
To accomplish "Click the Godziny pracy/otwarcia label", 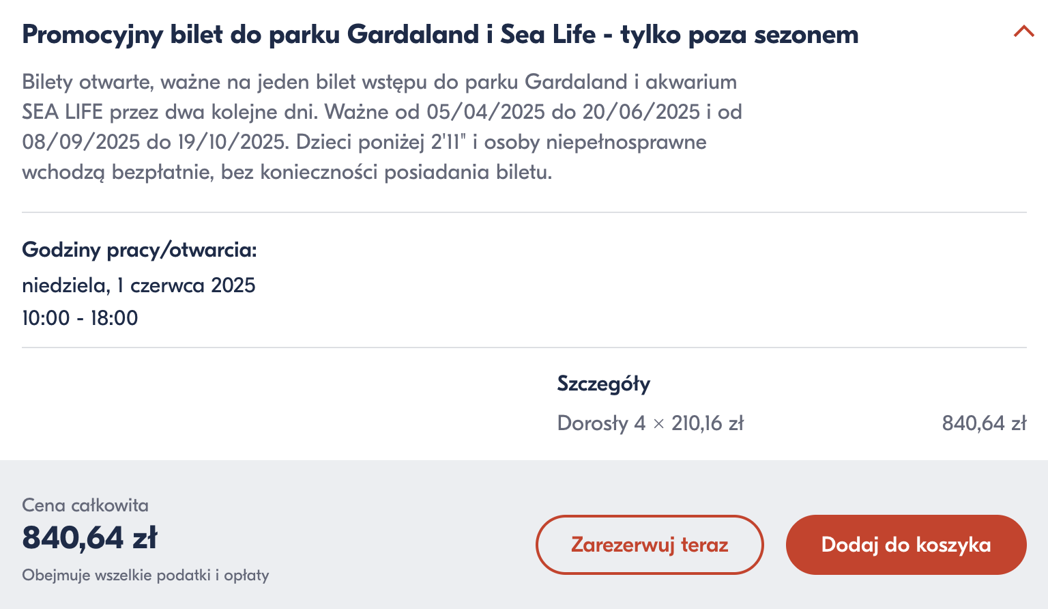I will [x=139, y=250].
